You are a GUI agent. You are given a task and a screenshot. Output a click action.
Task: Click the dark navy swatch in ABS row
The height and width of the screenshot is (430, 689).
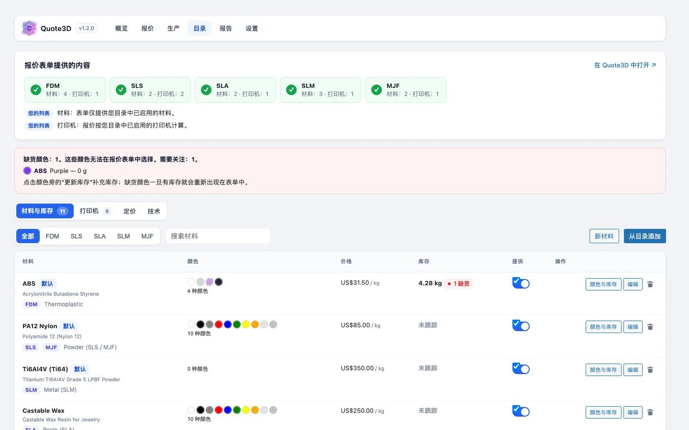(x=219, y=282)
